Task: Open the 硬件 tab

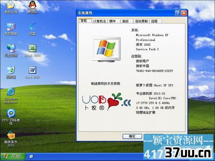Action: coord(114,21)
